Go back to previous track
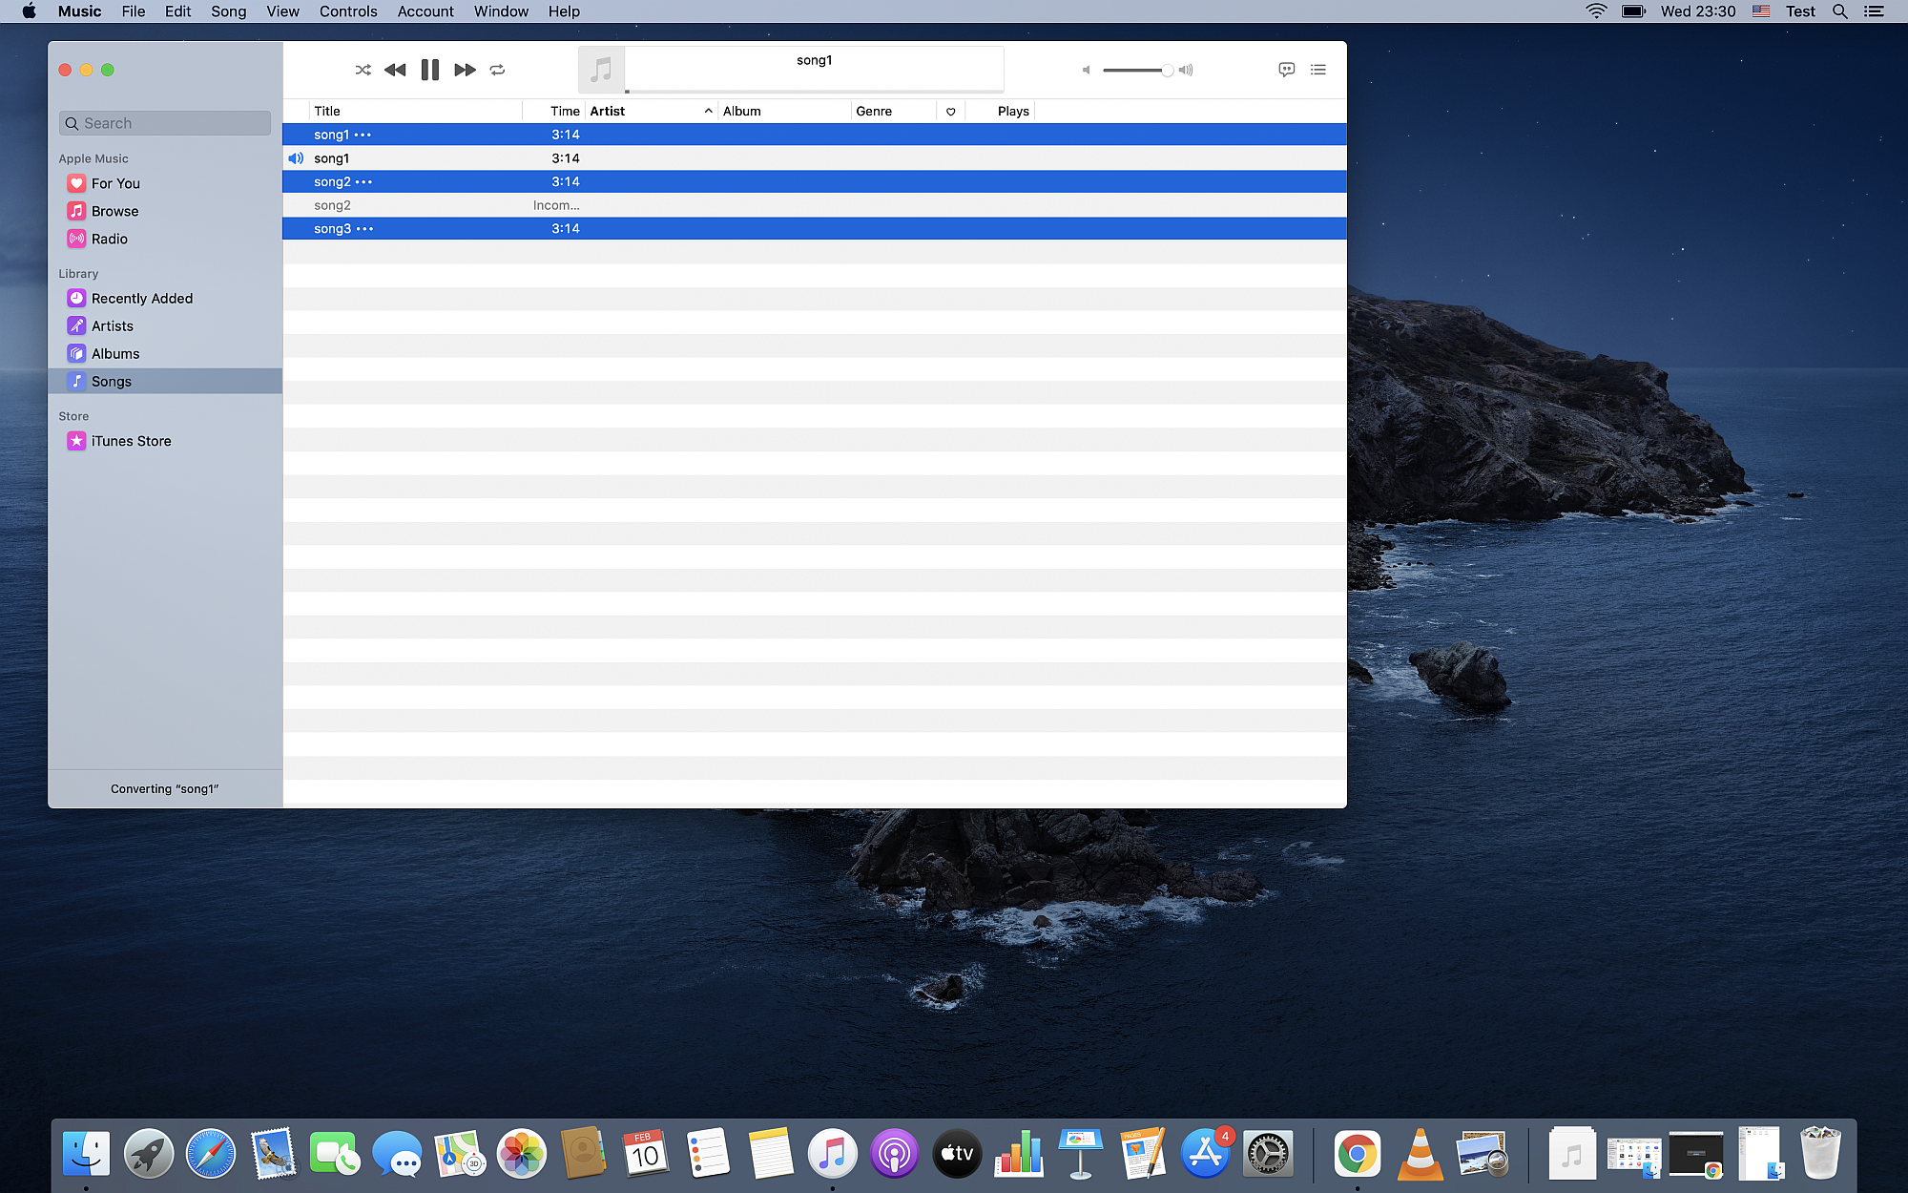 pyautogui.click(x=395, y=70)
